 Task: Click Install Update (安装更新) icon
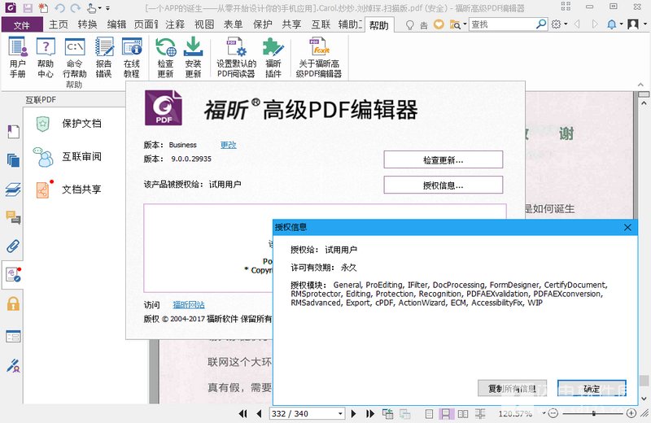[x=193, y=57]
